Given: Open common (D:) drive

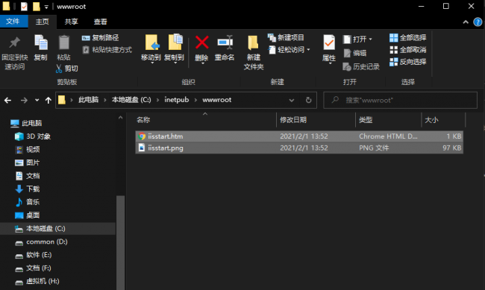Looking at the screenshot, I should [41, 242].
